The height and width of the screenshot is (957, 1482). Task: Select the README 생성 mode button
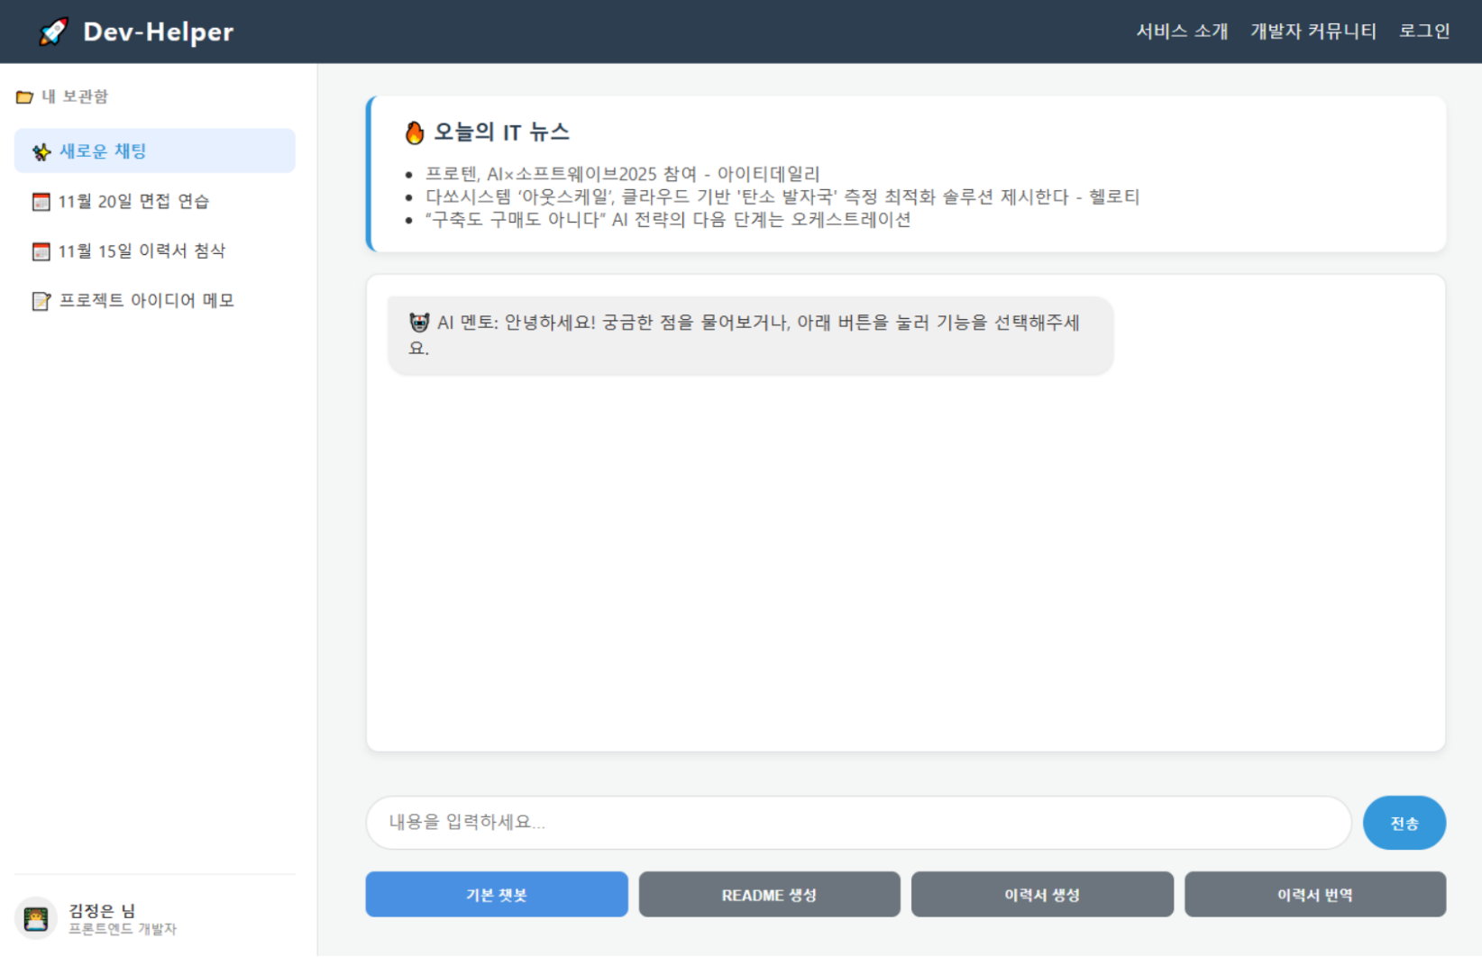click(769, 895)
